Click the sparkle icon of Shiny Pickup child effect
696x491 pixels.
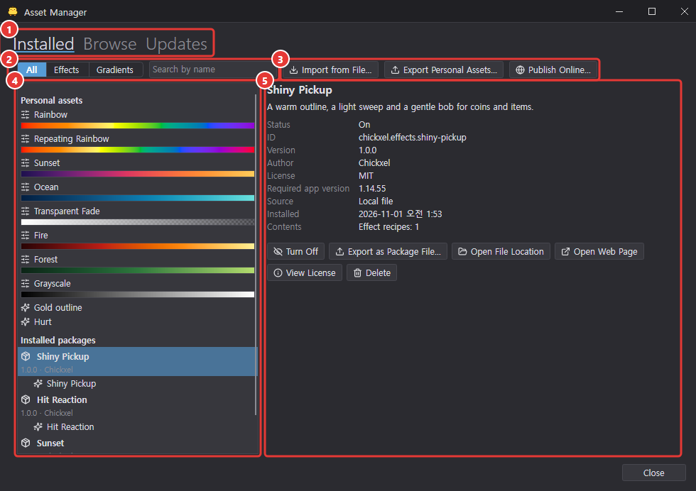click(38, 383)
